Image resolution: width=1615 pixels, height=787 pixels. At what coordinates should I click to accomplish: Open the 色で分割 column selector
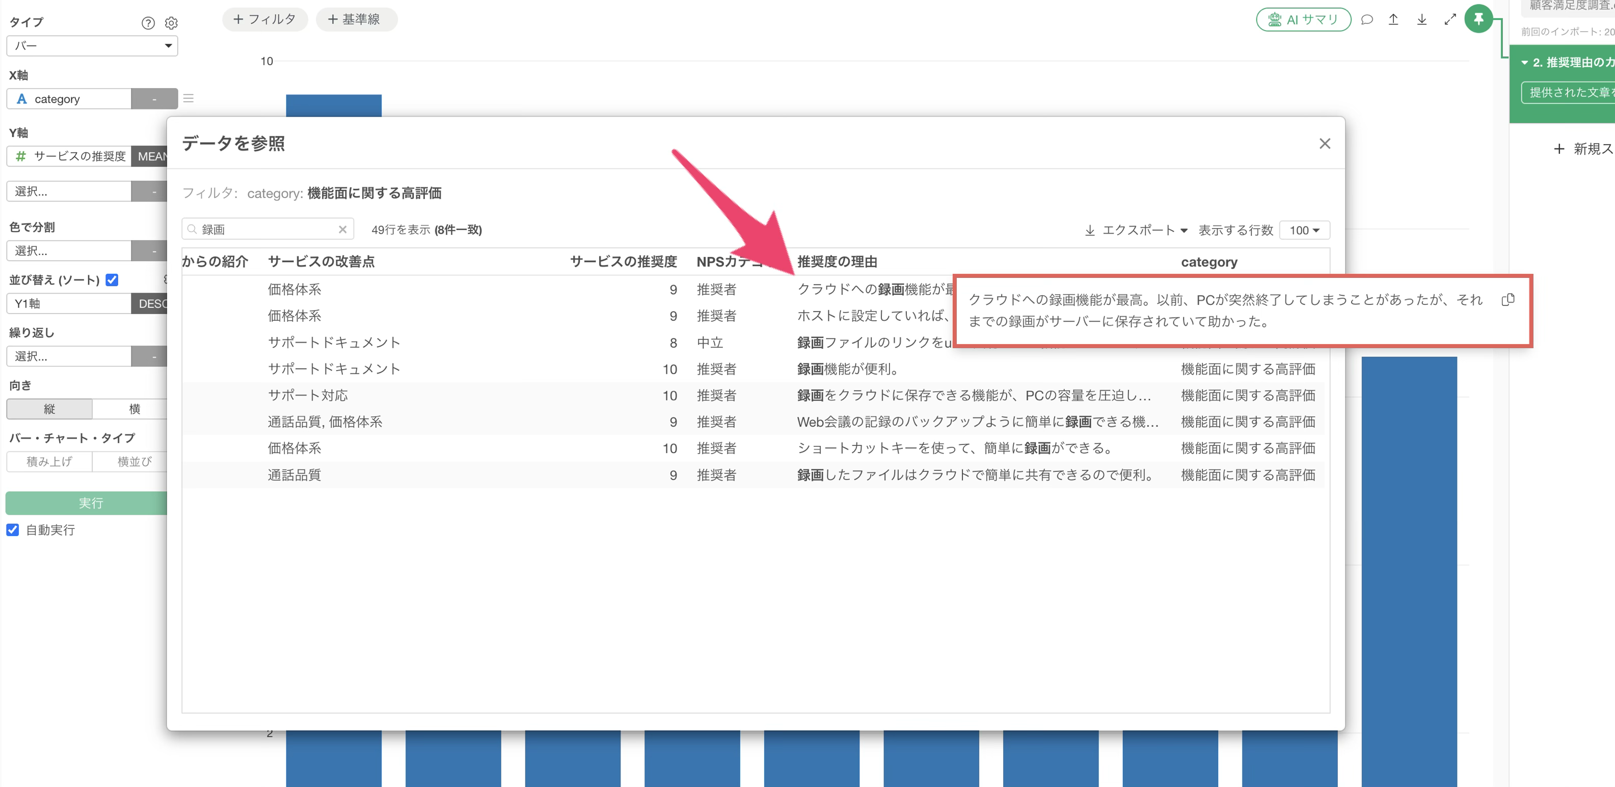click(69, 250)
